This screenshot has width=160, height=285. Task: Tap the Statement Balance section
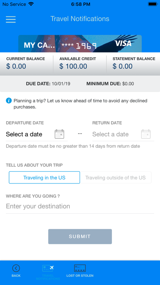(x=133, y=64)
